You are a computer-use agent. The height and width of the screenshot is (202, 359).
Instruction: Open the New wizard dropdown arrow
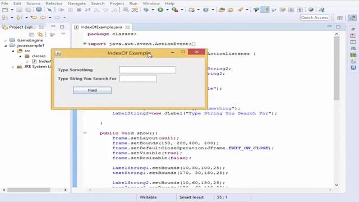click(12, 10)
